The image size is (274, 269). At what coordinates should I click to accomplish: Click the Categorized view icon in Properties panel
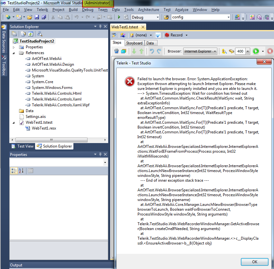pyautogui.click(x=14, y=171)
